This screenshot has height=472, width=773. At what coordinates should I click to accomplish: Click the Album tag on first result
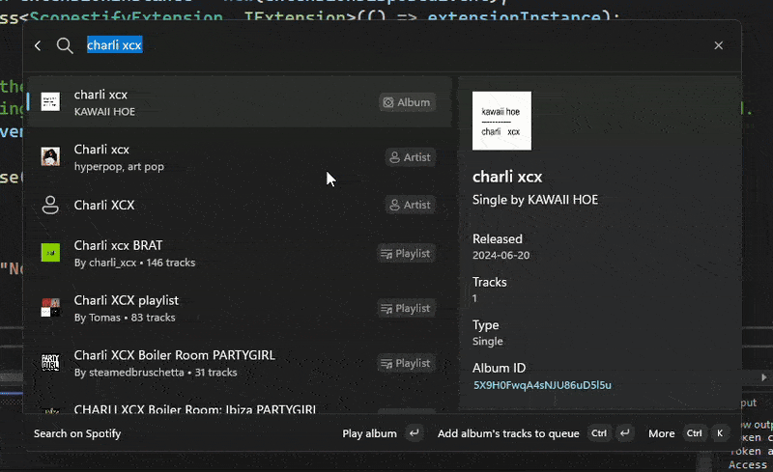407,102
